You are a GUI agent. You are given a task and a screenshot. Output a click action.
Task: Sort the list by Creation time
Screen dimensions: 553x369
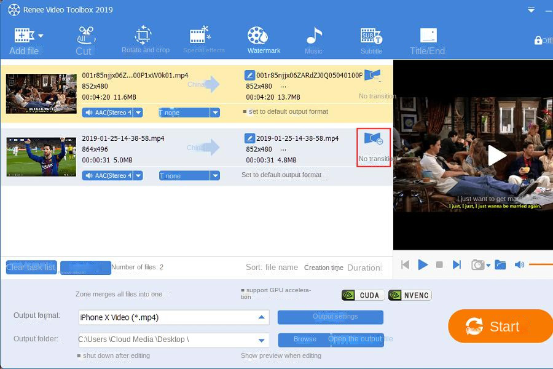coord(324,268)
